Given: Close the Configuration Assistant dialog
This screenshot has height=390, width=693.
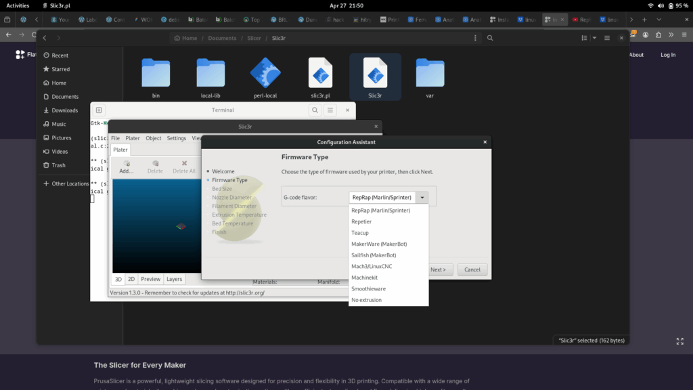Looking at the screenshot, I should point(485,142).
